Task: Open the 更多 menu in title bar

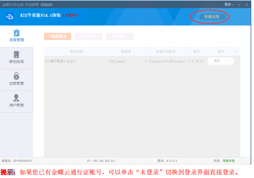Action: pos(229,5)
